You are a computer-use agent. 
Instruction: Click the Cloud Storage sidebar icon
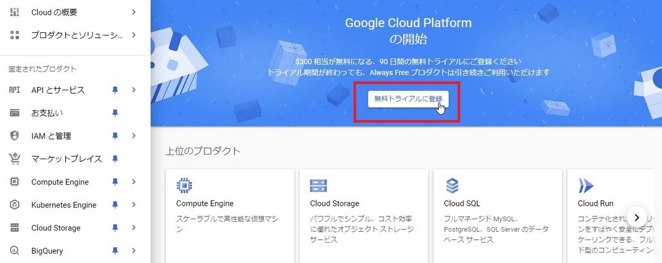[15, 228]
